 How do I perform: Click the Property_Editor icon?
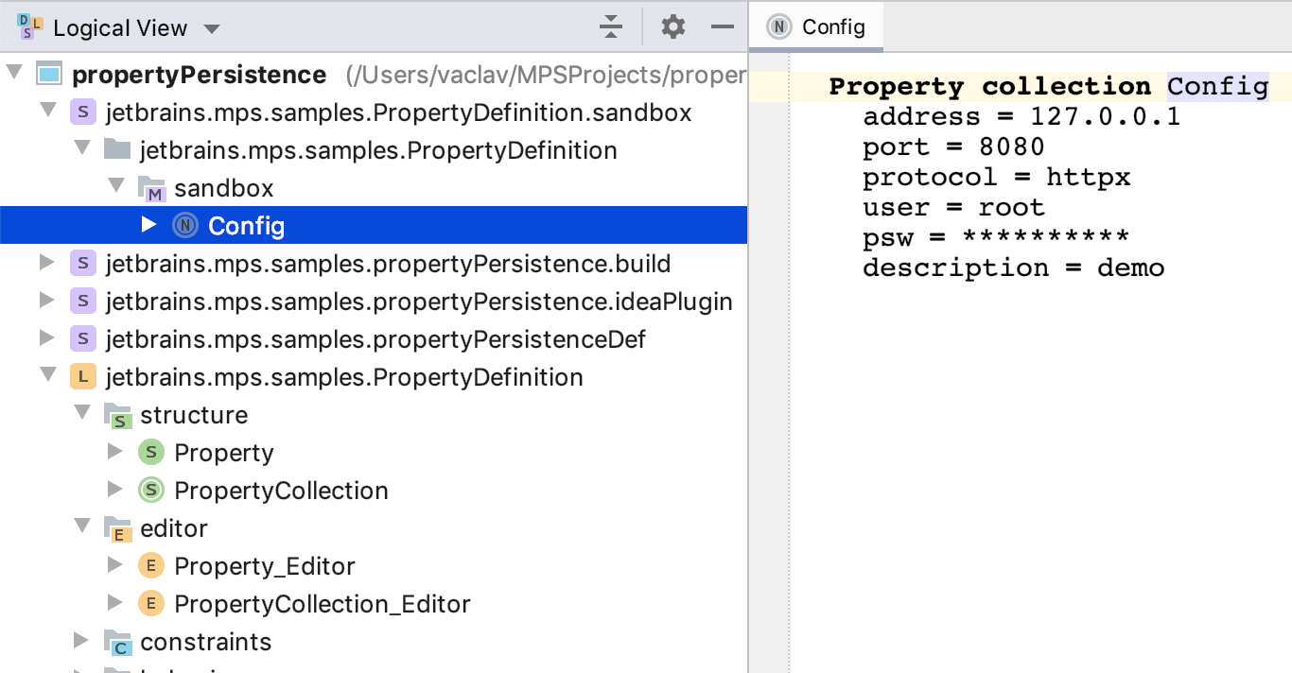pyautogui.click(x=151, y=566)
